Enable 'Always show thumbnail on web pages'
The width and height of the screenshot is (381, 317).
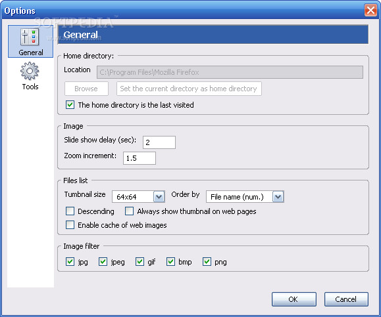click(x=129, y=211)
